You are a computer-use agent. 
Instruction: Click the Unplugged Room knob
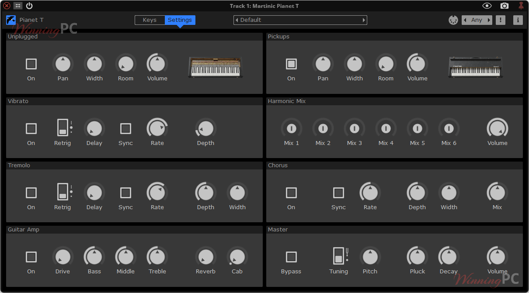click(x=126, y=64)
